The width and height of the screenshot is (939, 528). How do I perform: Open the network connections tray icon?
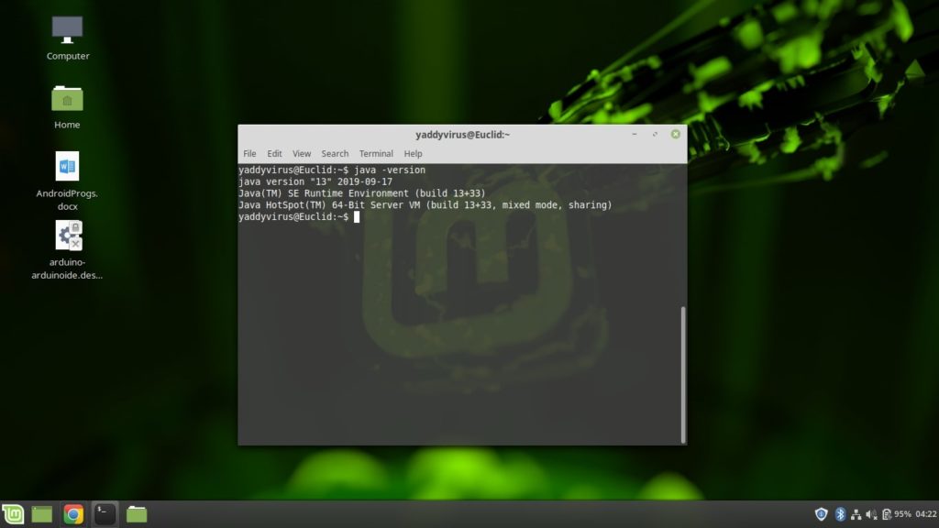coord(856,513)
